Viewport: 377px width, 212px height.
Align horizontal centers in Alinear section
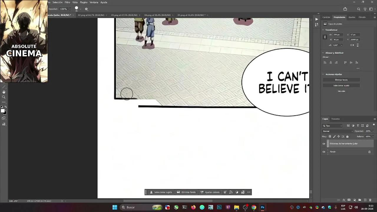[331, 62]
